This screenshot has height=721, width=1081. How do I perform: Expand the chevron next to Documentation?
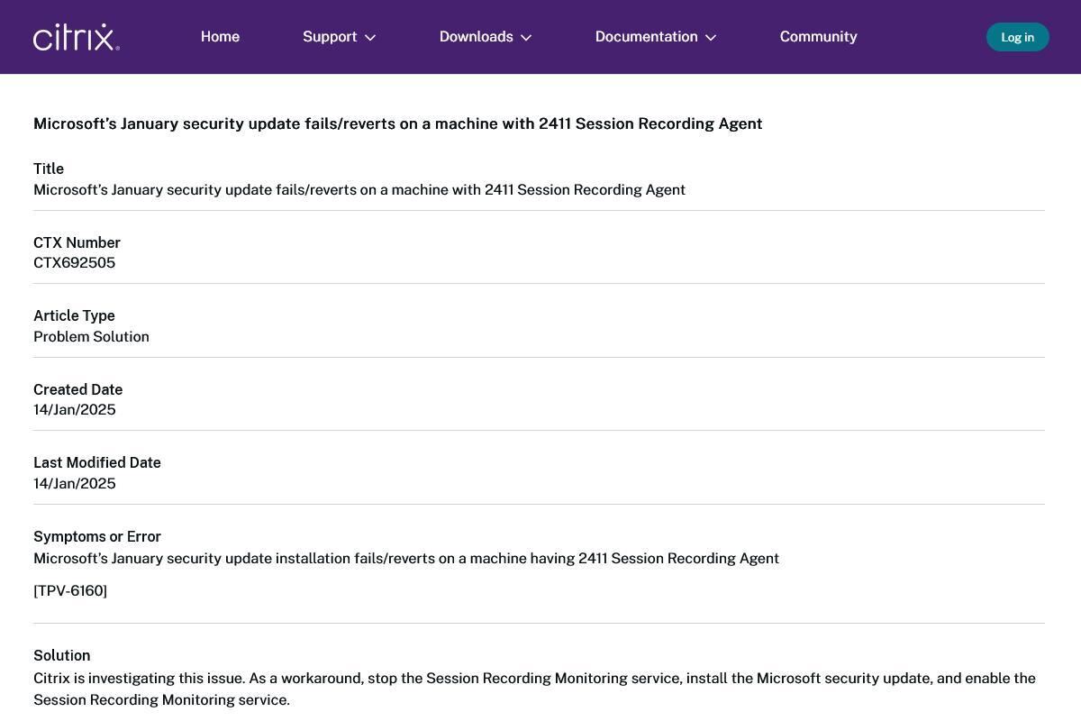click(711, 38)
